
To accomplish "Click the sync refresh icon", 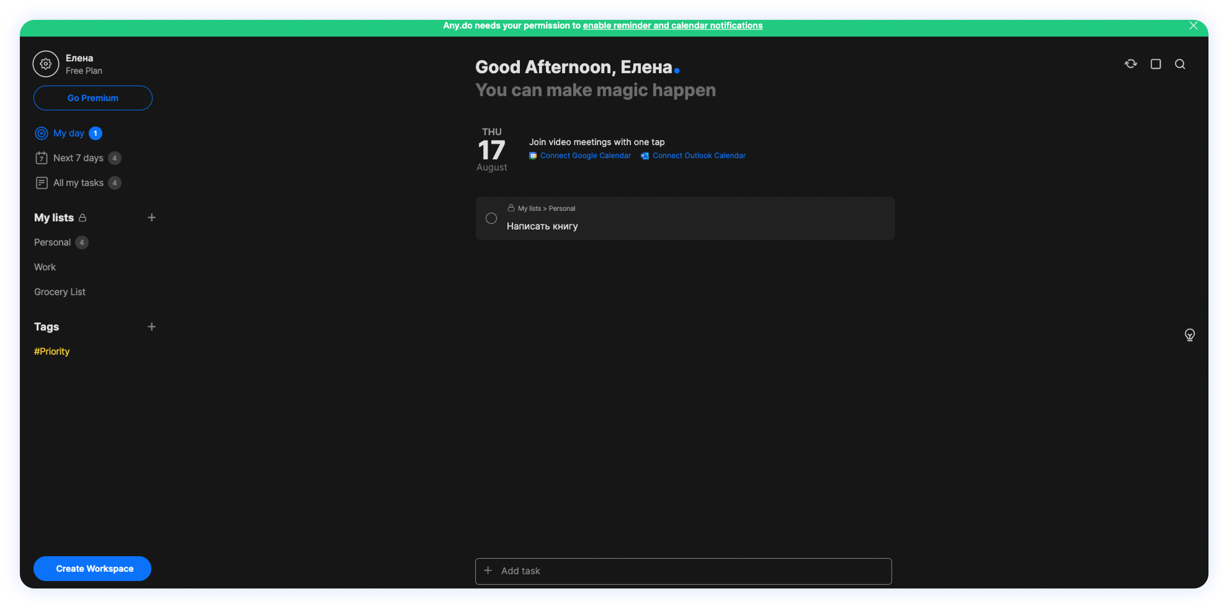I will pos(1131,64).
